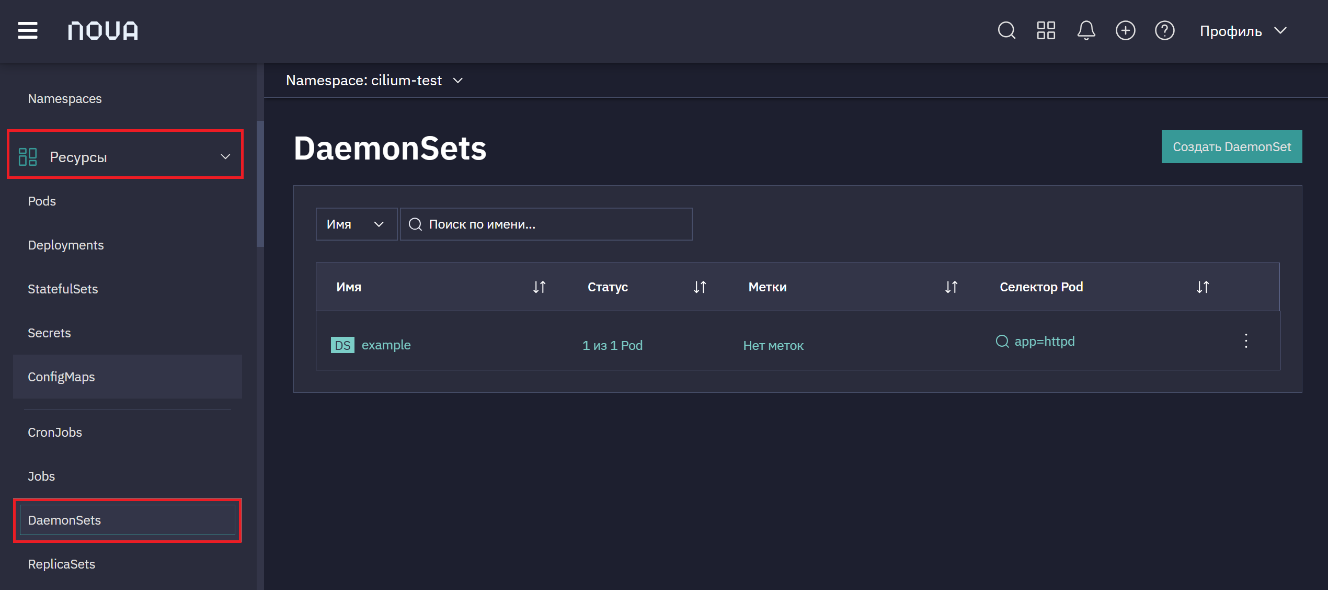1328x590 pixels.
Task: Click the DaemonSets page heading
Action: pos(390,147)
